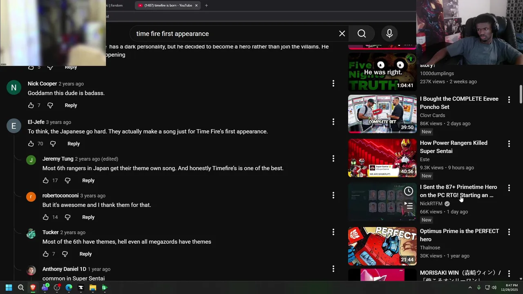Dislike Jeremy Tung's reply
The width and height of the screenshot is (523, 294).
click(67, 180)
